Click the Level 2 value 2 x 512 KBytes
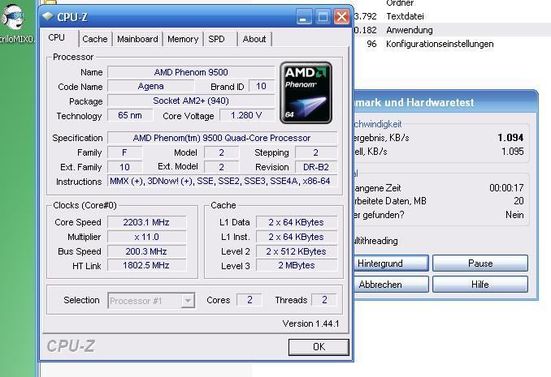 [297, 251]
